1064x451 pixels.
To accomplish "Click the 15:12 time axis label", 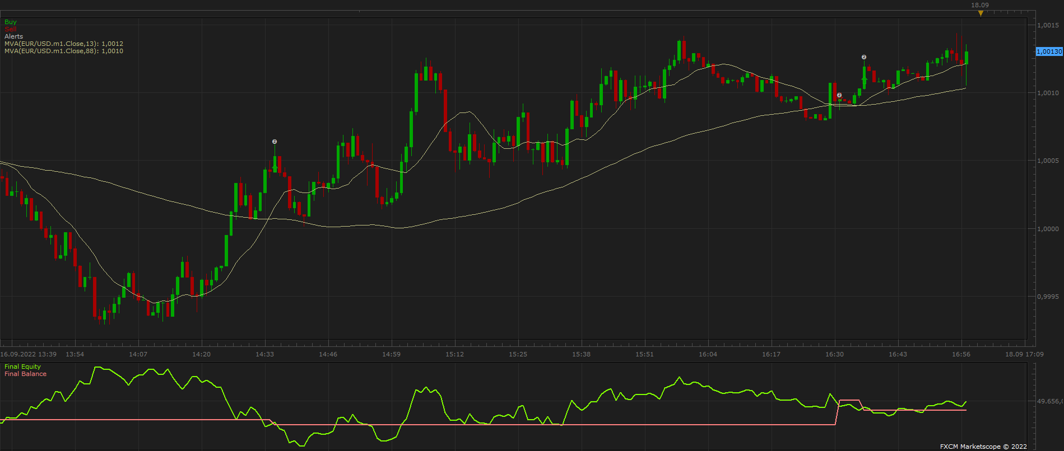I will point(455,354).
